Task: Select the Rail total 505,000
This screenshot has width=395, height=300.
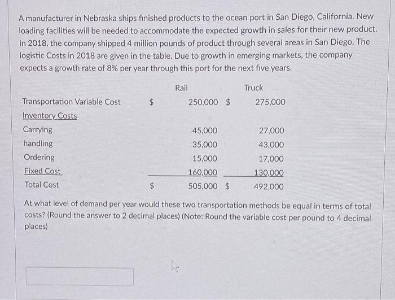Action: point(203,186)
